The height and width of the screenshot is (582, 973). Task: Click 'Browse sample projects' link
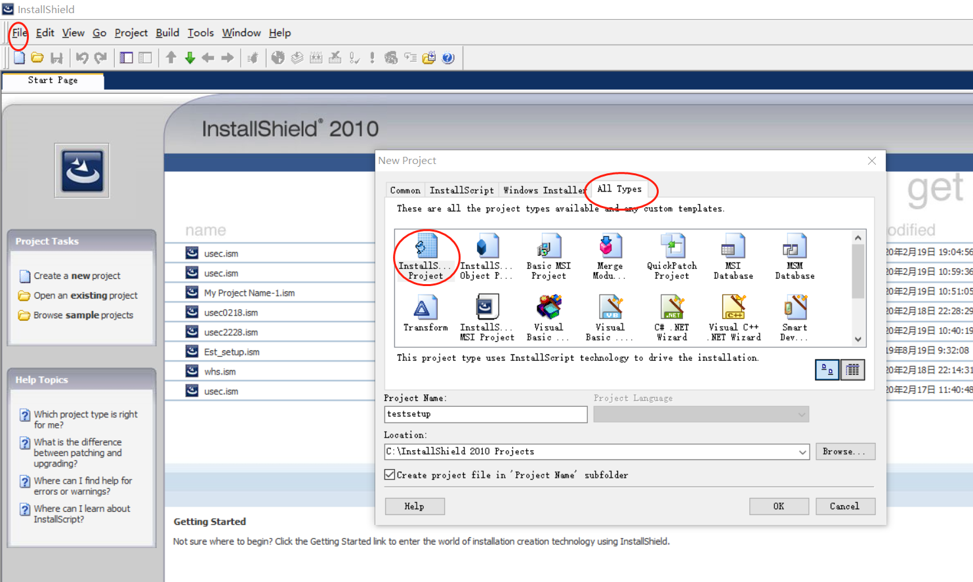pyautogui.click(x=83, y=315)
